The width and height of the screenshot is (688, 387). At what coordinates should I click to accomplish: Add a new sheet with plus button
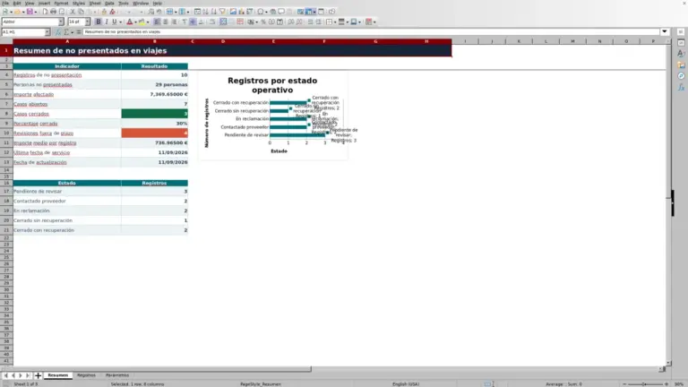38,375
